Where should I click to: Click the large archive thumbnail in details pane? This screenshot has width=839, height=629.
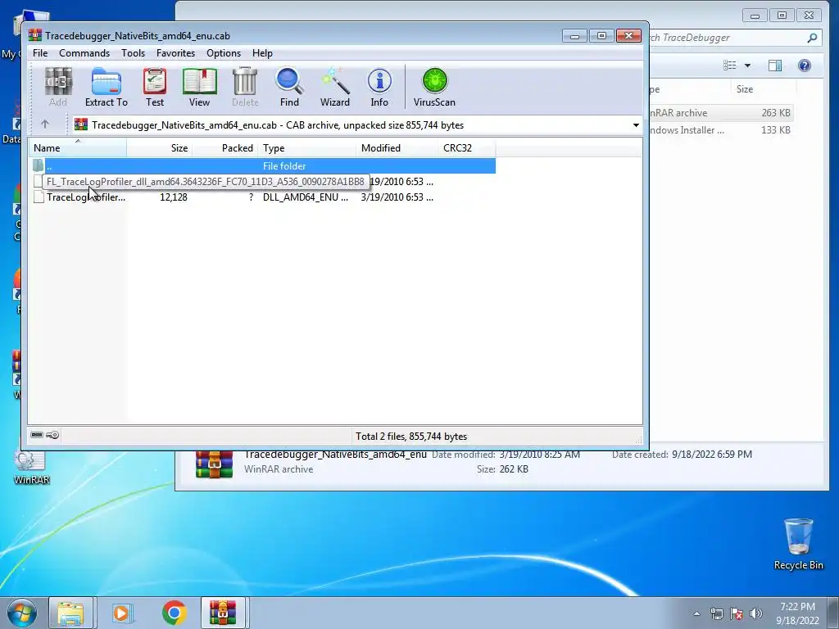tap(214, 464)
